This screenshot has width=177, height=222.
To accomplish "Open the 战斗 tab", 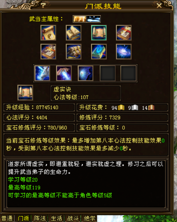I will pyautogui.click(x=73, y=218).
